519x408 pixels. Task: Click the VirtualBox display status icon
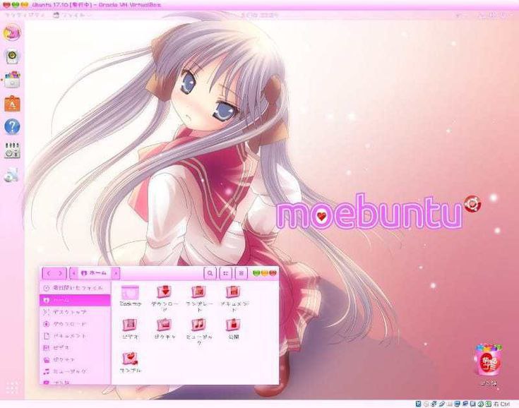coord(457,404)
